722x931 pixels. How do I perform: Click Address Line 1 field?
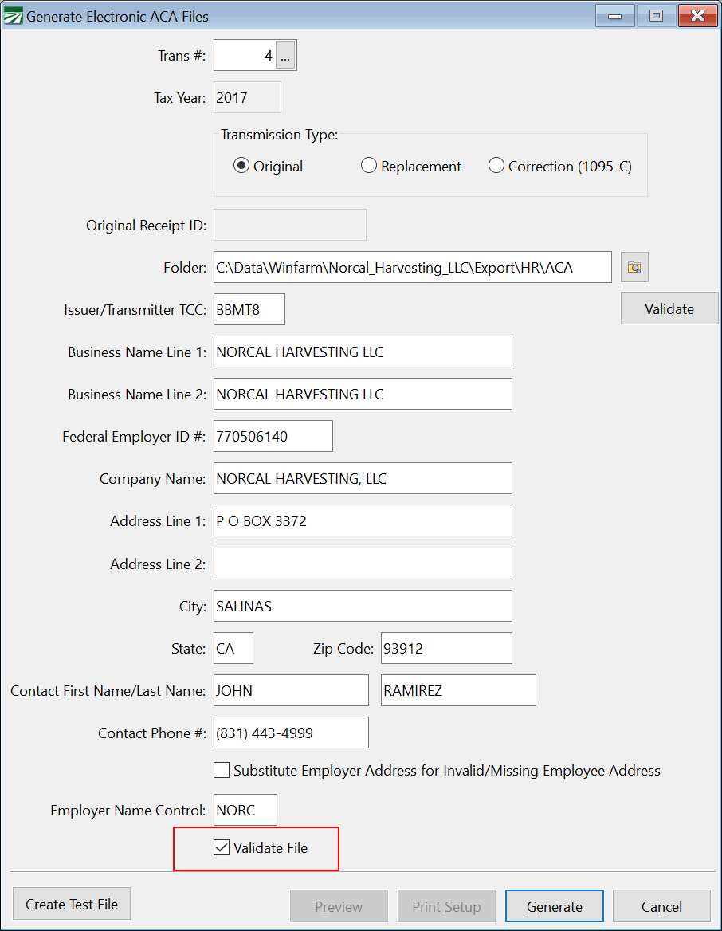click(363, 520)
